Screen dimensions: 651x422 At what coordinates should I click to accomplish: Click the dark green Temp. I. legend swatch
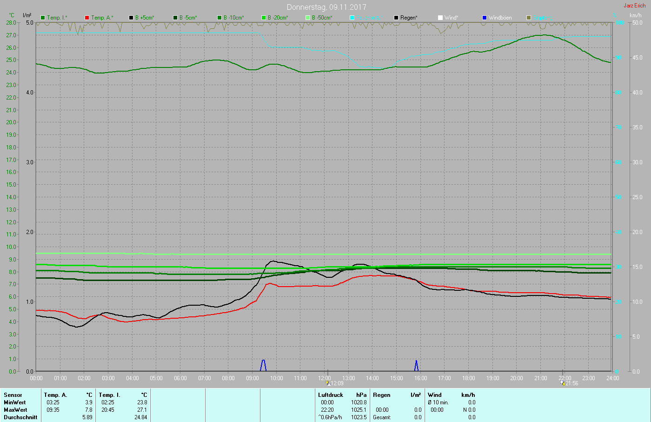[x=43, y=18]
